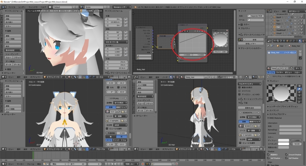Viewport: 306px width, 166px height.
Task: Expand the ストランド section
Action: coord(274,110)
